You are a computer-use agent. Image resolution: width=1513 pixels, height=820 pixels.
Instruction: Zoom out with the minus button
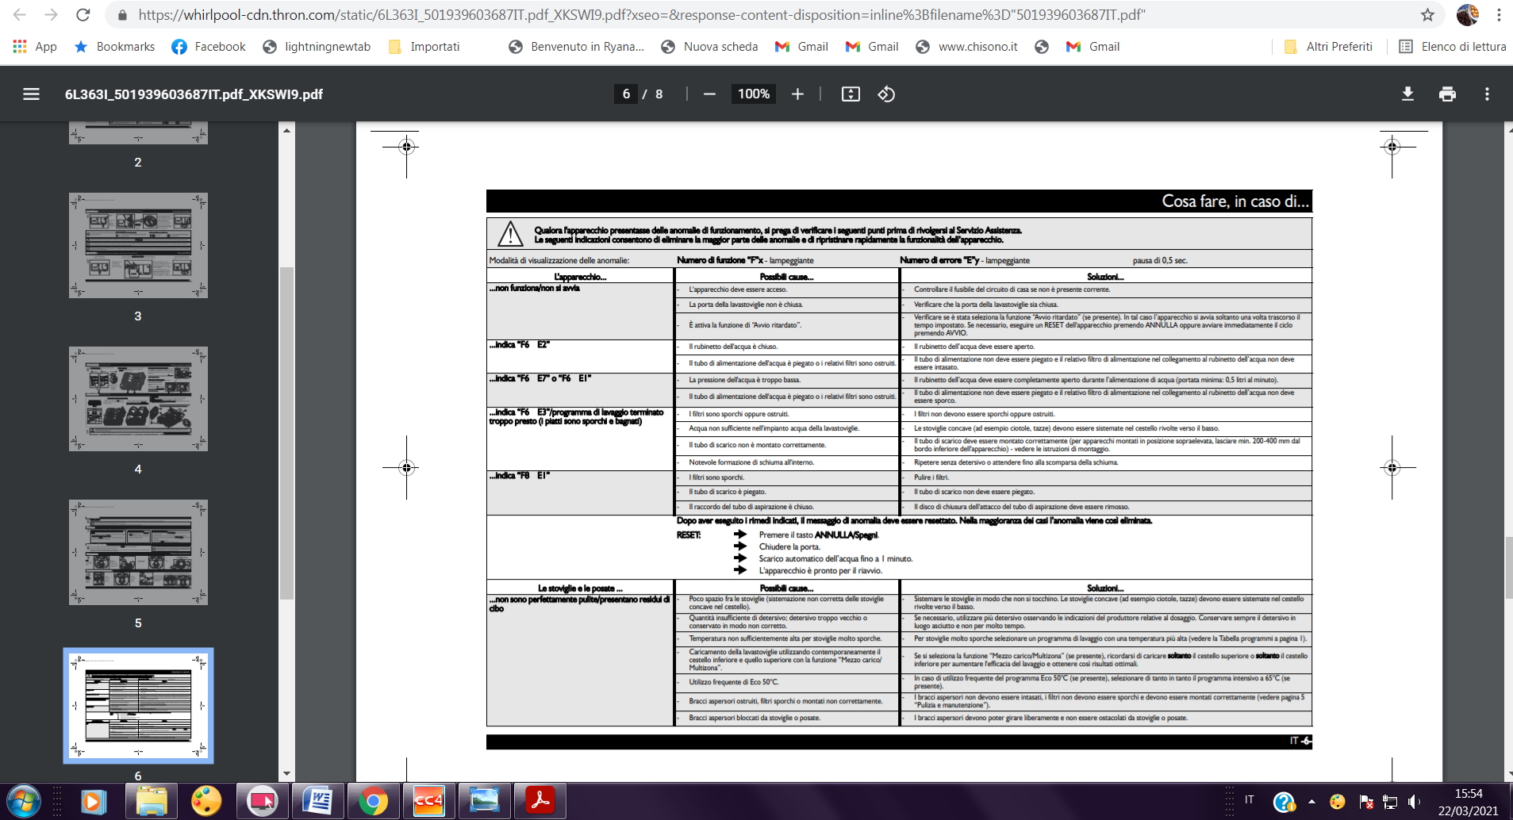[709, 94]
